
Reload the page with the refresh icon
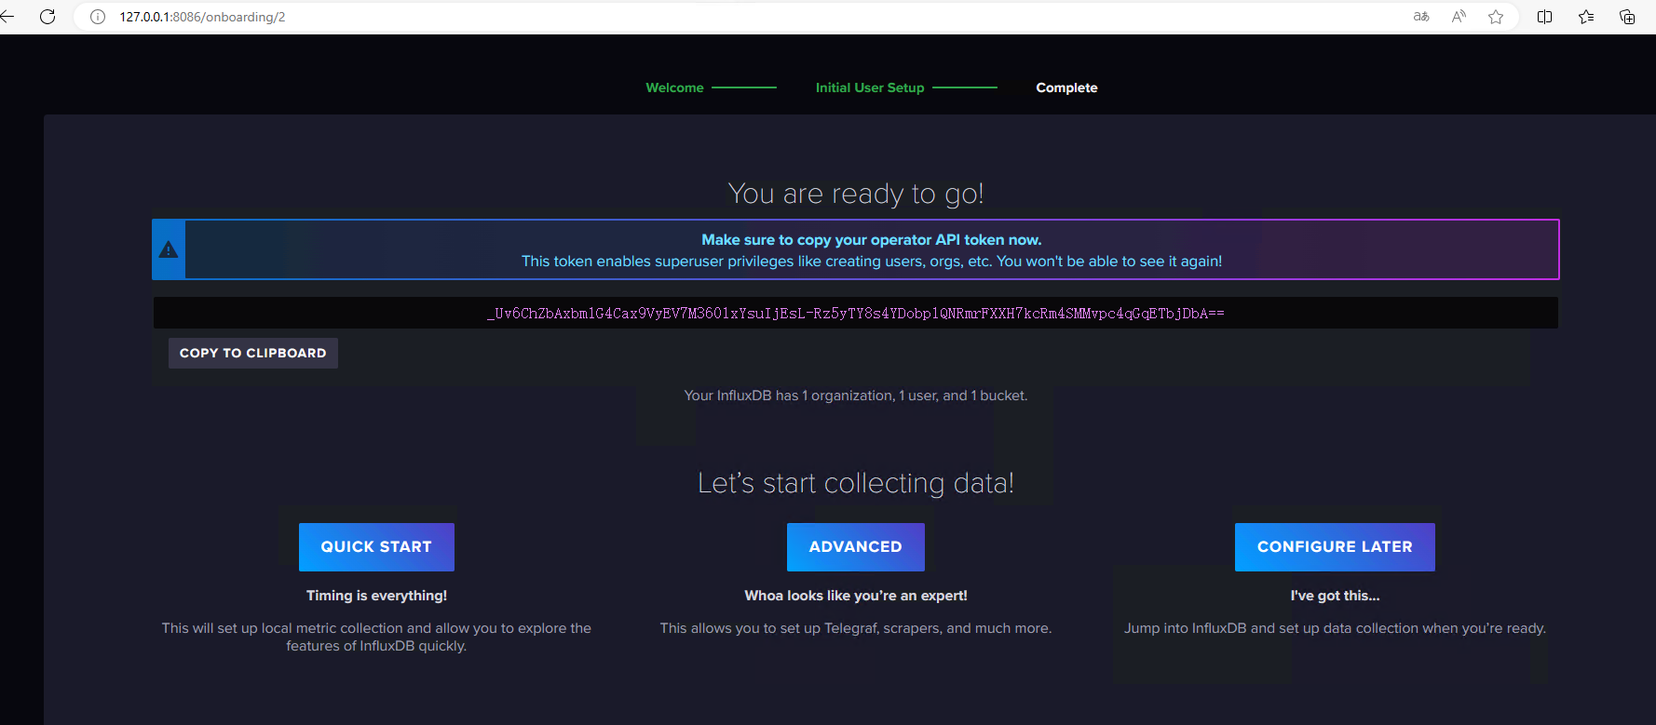(x=48, y=17)
